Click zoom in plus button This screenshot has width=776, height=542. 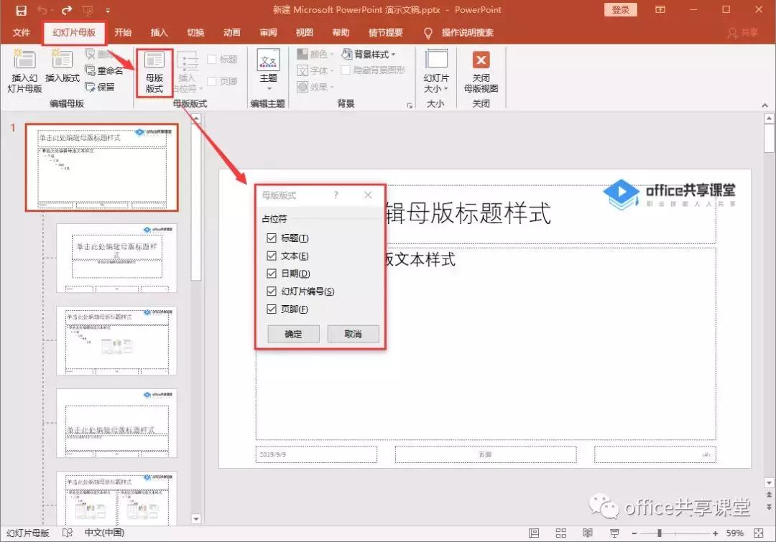[x=715, y=533]
